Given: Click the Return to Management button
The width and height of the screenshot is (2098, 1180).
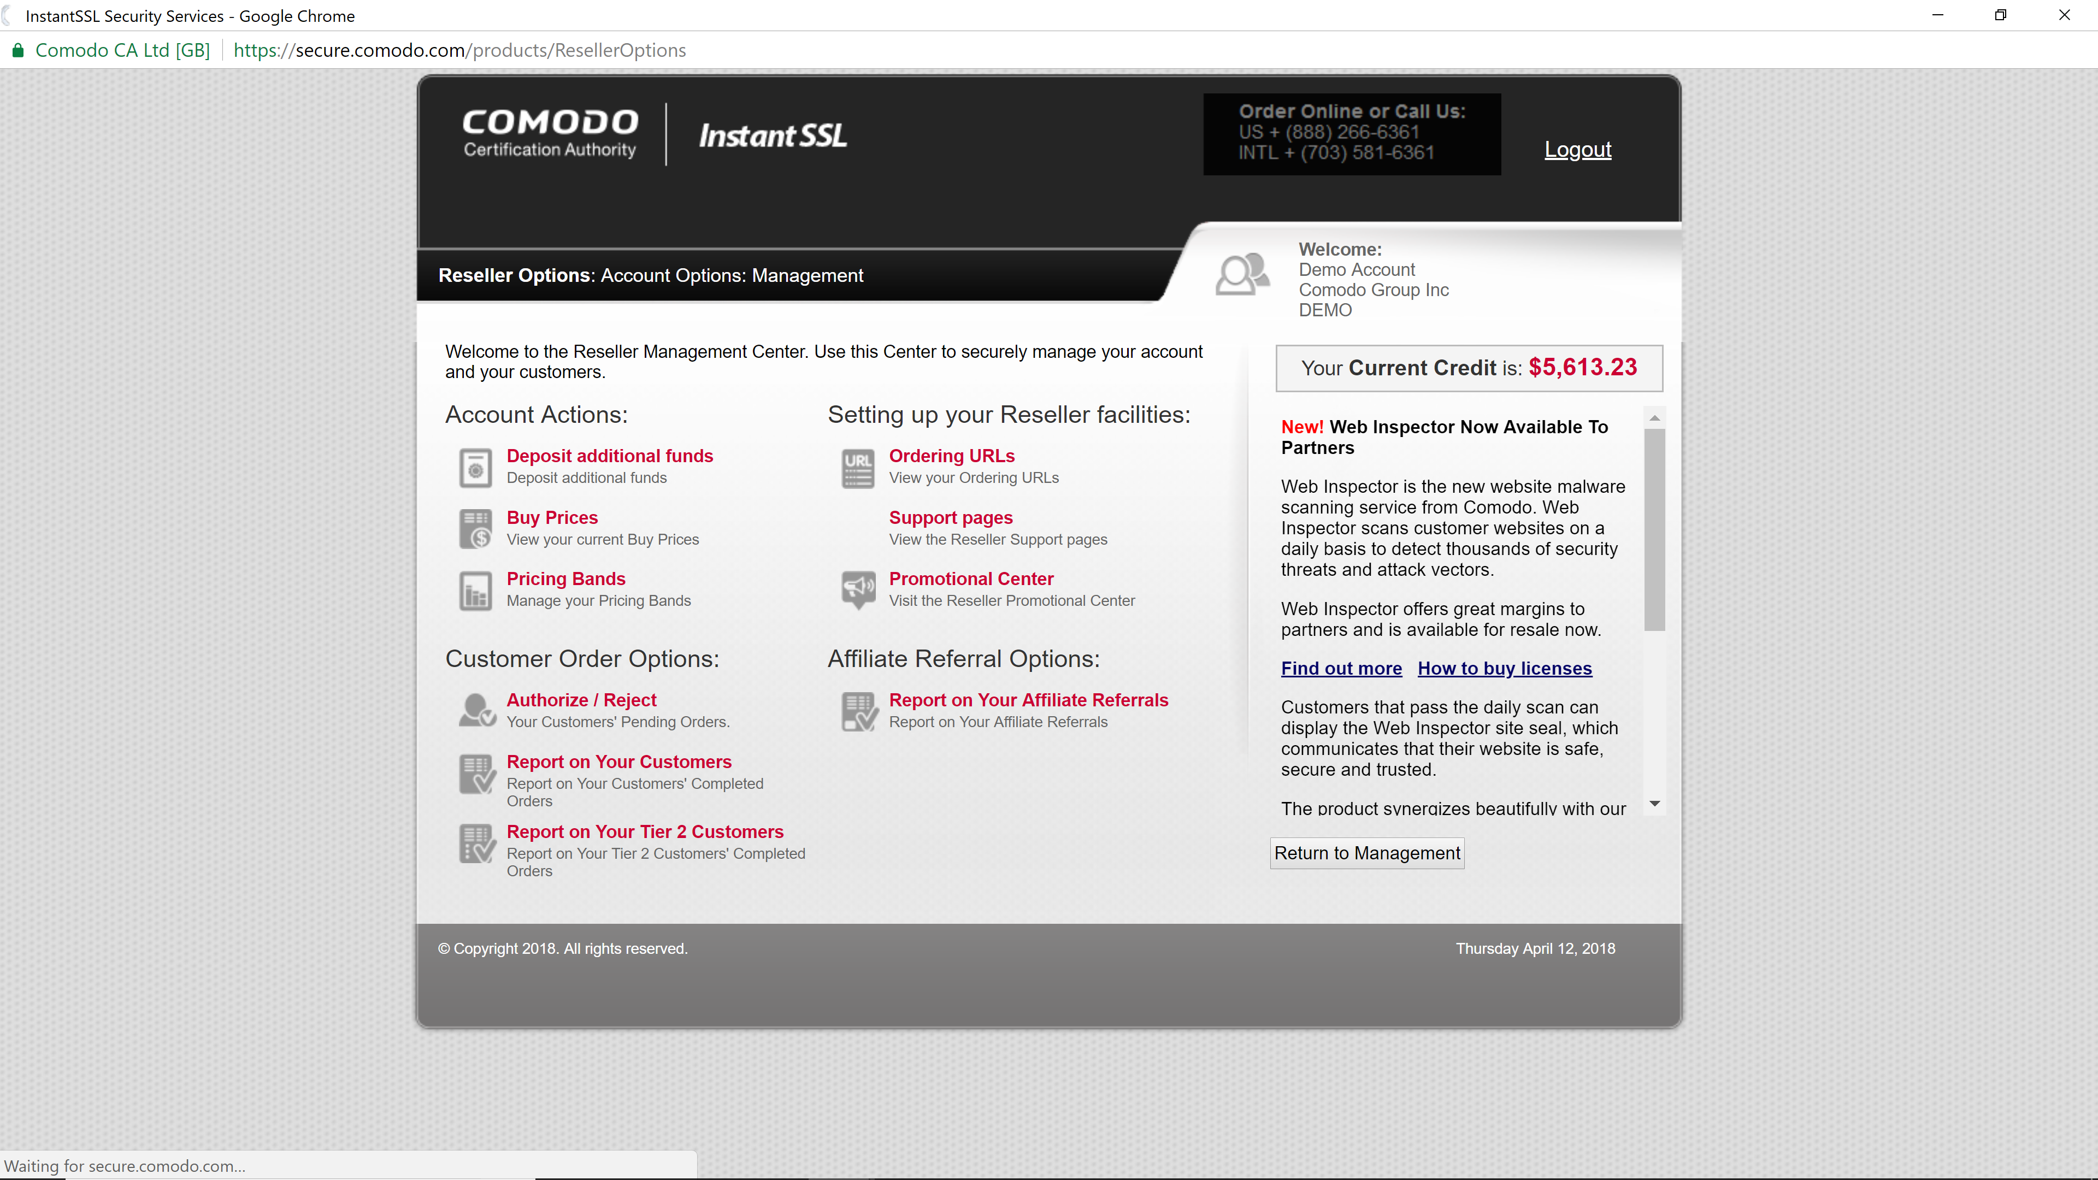Looking at the screenshot, I should coord(1366,853).
